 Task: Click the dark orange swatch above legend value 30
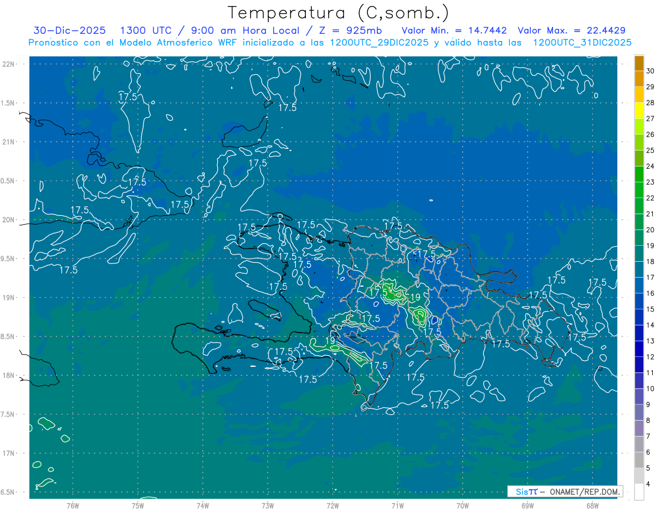click(639, 63)
